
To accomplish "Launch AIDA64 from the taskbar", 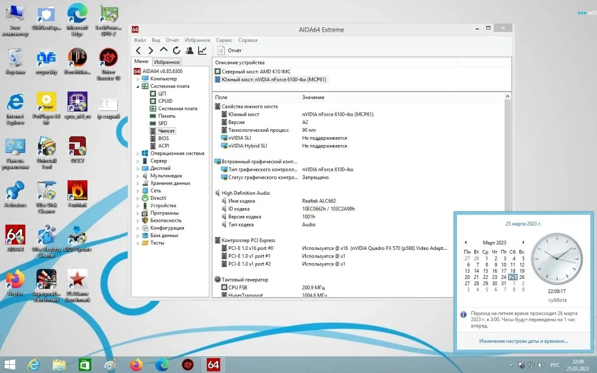I will pos(213,364).
